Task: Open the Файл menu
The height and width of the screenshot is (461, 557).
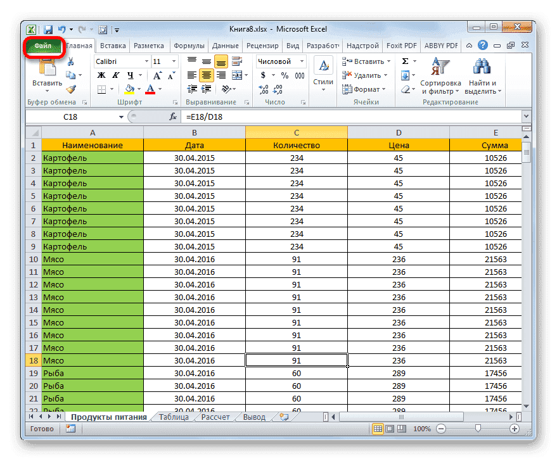Action: coord(43,45)
